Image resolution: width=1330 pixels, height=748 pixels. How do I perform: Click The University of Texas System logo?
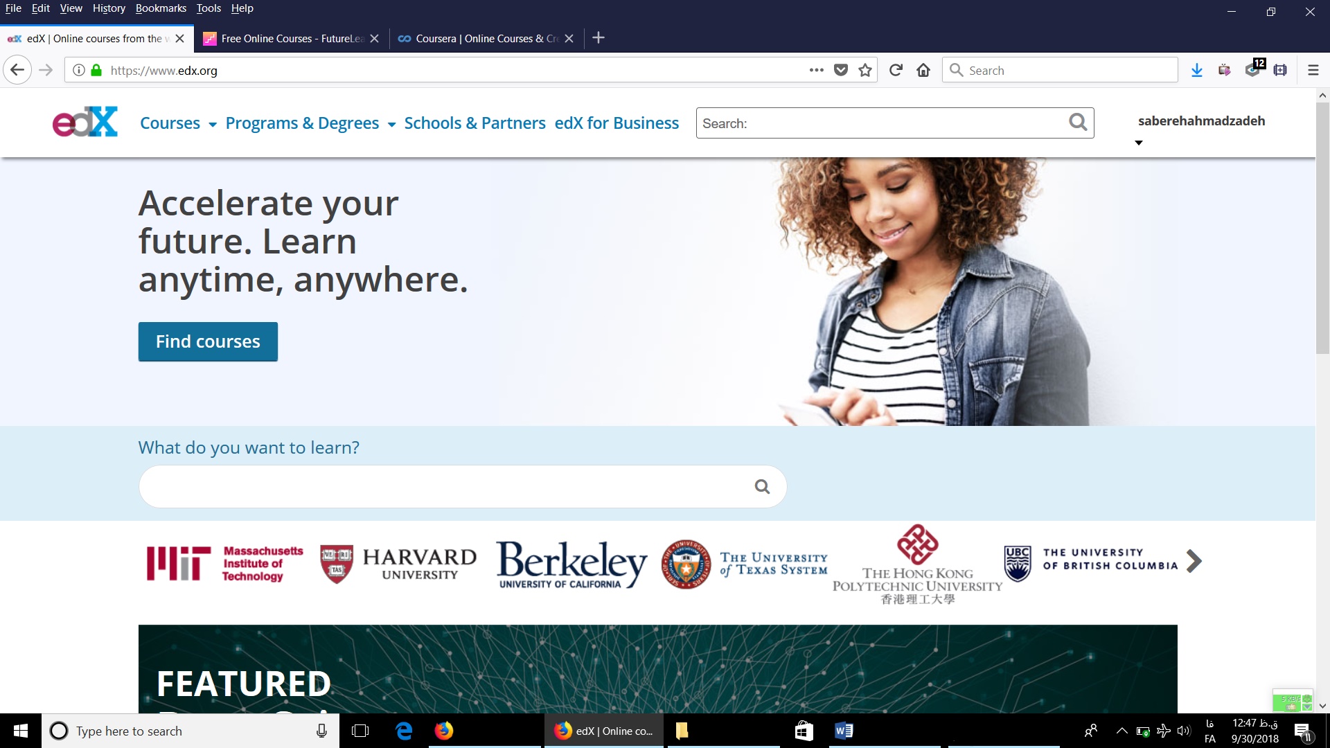pyautogui.click(x=744, y=564)
